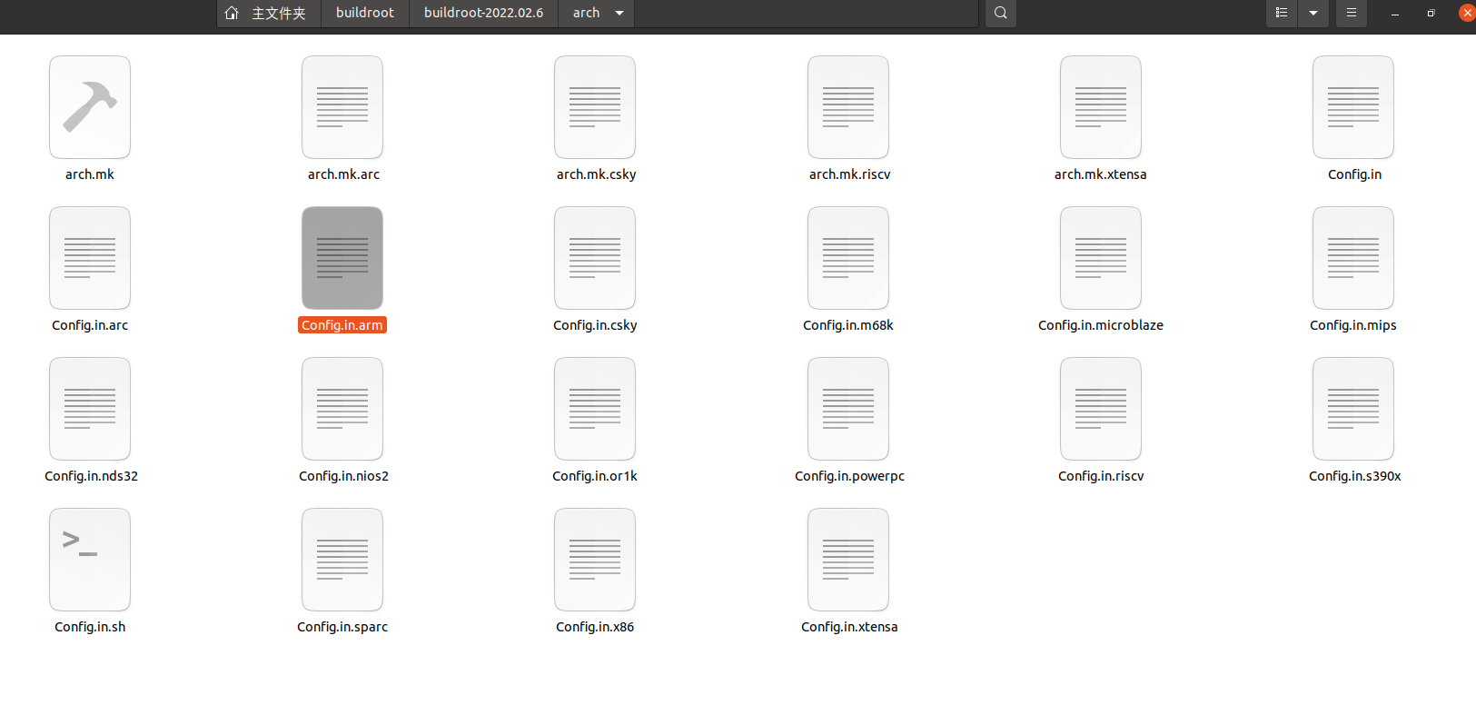Click the file name label Config.in.powerpc
1476x705 pixels.
[849, 476]
